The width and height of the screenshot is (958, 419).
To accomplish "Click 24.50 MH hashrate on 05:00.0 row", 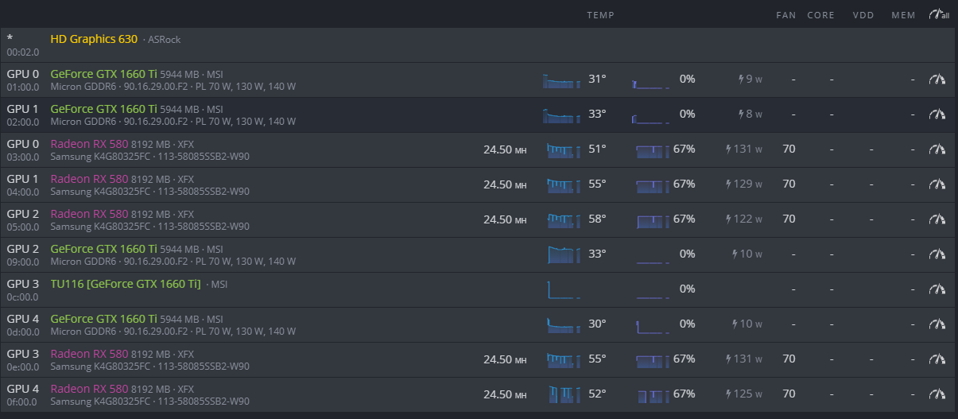I will [505, 219].
